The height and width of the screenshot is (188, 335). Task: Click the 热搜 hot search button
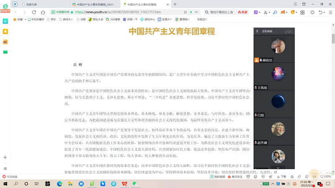tap(243, 12)
